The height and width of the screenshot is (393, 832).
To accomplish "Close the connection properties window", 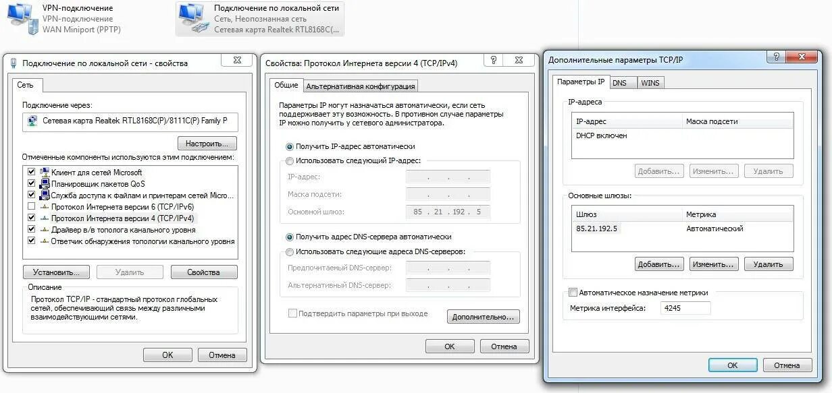I will 237,60.
